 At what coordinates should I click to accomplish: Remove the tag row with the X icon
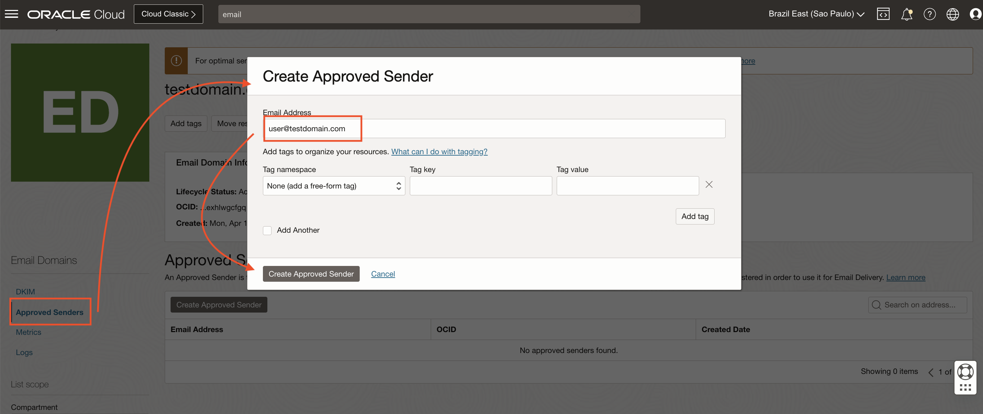pyautogui.click(x=709, y=184)
